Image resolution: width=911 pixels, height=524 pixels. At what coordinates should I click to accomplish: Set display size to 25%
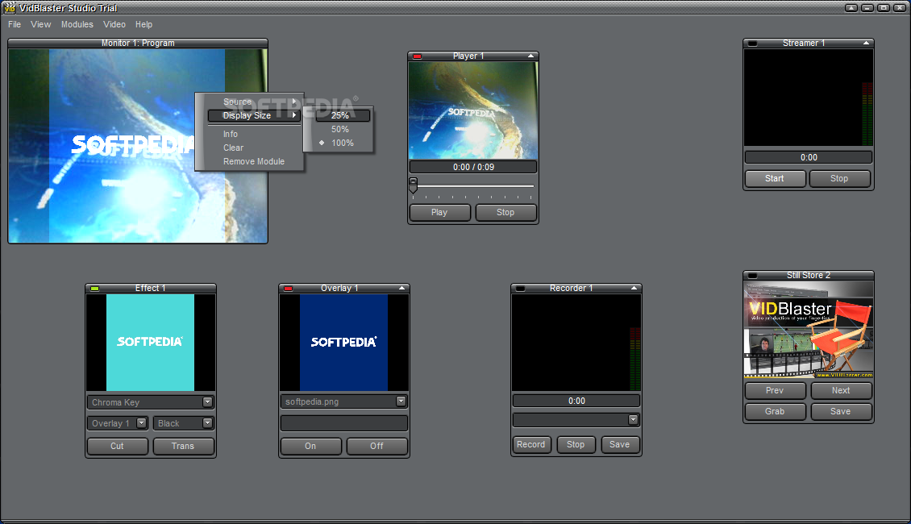click(x=343, y=115)
